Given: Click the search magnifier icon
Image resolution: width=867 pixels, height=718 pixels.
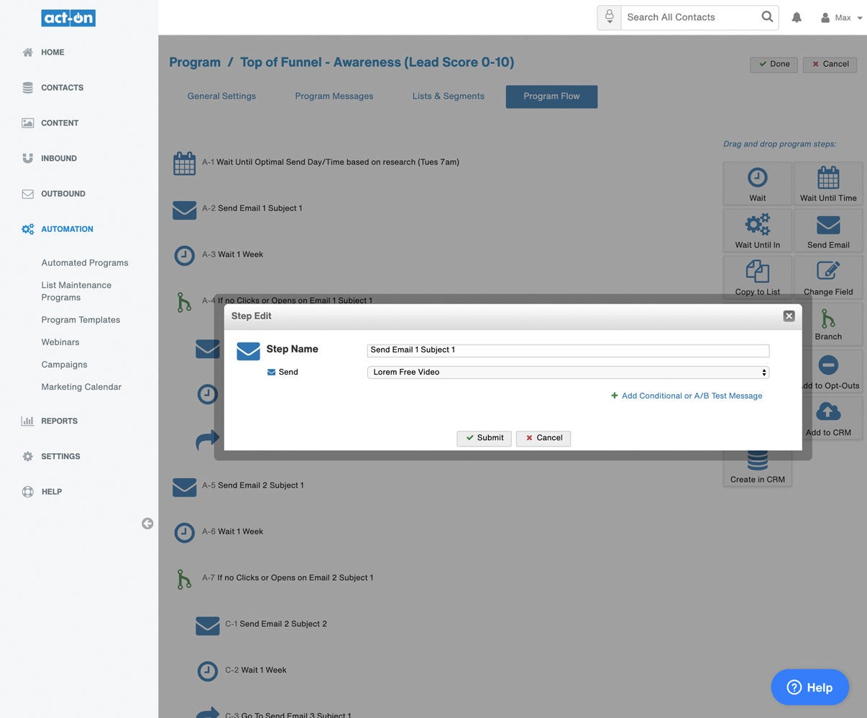Looking at the screenshot, I should pyautogui.click(x=767, y=17).
